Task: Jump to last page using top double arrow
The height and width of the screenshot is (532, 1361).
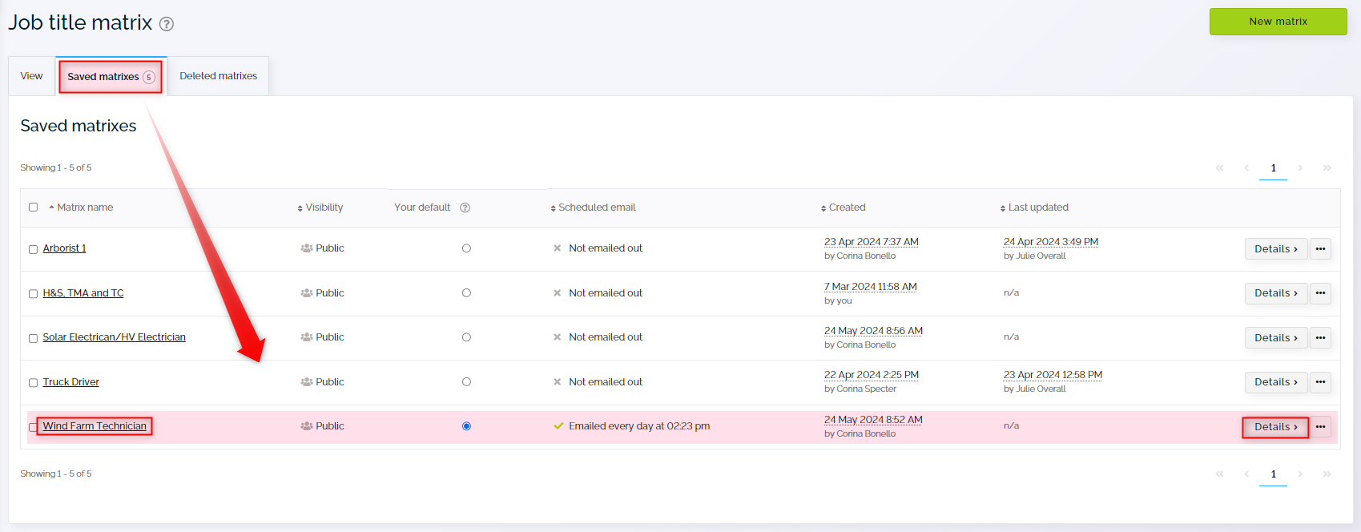Action: click(1327, 168)
